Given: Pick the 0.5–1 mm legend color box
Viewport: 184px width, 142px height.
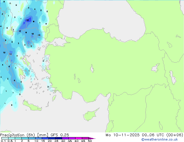Looking at the screenshot, I should click(x=12, y=138).
